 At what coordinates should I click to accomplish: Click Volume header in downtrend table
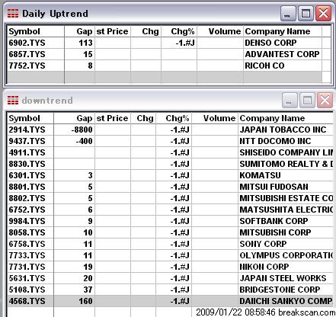point(215,118)
